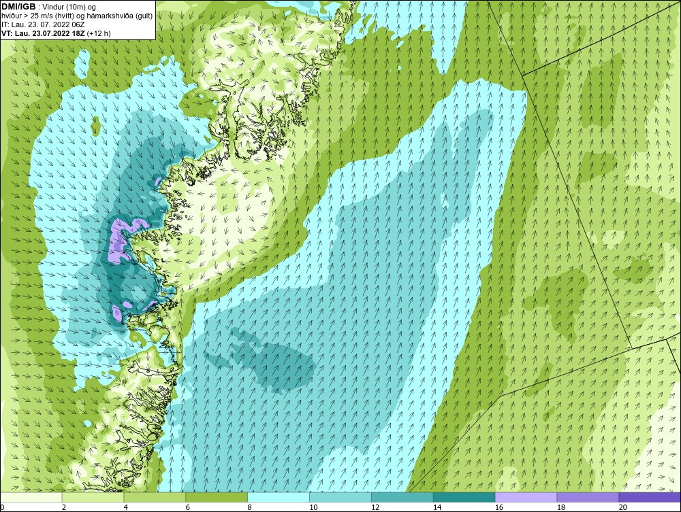Click the legend label '20'
This screenshot has width=681, height=512.
[622, 507]
